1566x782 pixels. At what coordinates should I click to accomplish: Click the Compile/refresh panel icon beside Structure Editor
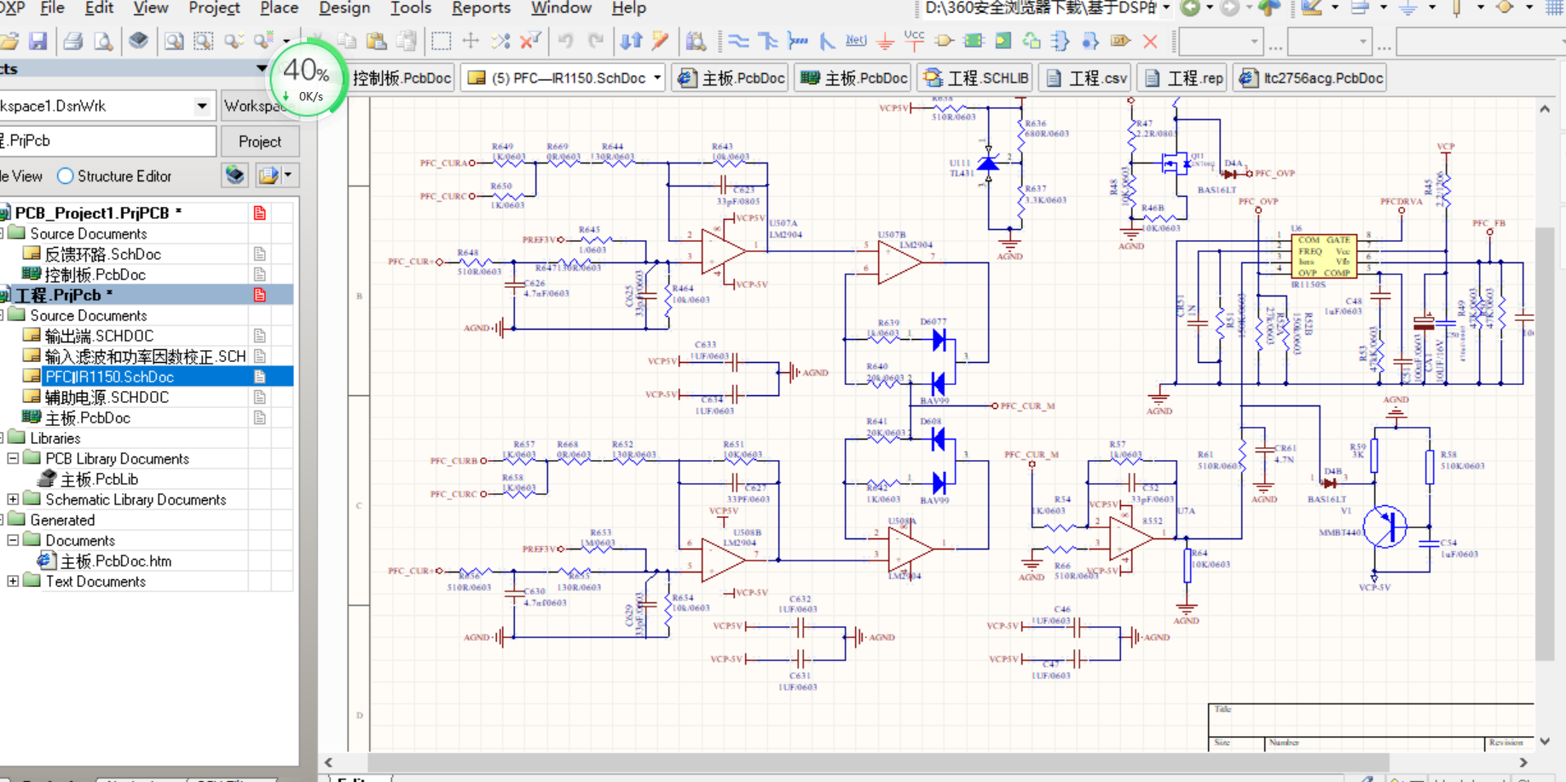(x=235, y=175)
